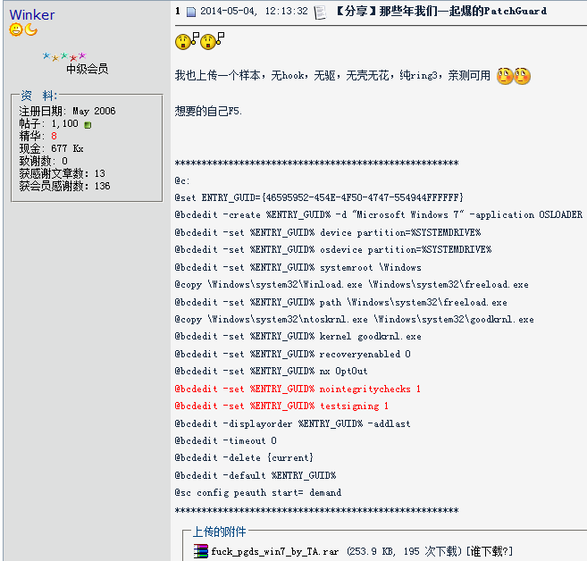The width and height of the screenshot is (587, 561).
Task: Click the colored stars rank icon
Action: click(64, 56)
